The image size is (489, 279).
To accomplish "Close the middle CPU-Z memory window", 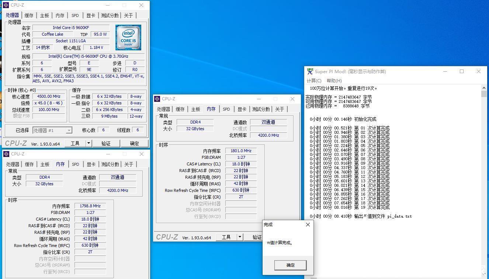I will click(292, 99).
